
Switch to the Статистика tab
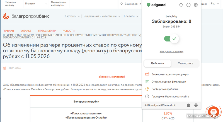pos(185,64)
